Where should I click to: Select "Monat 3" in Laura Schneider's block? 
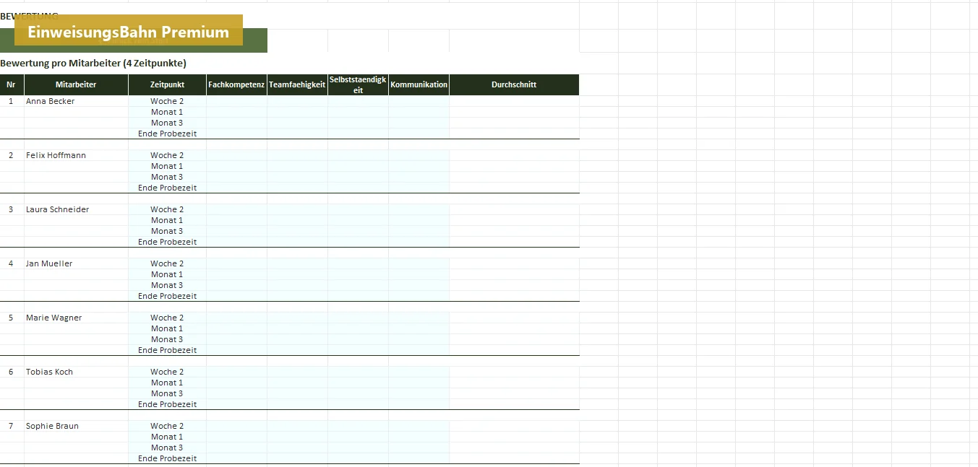[x=167, y=231]
